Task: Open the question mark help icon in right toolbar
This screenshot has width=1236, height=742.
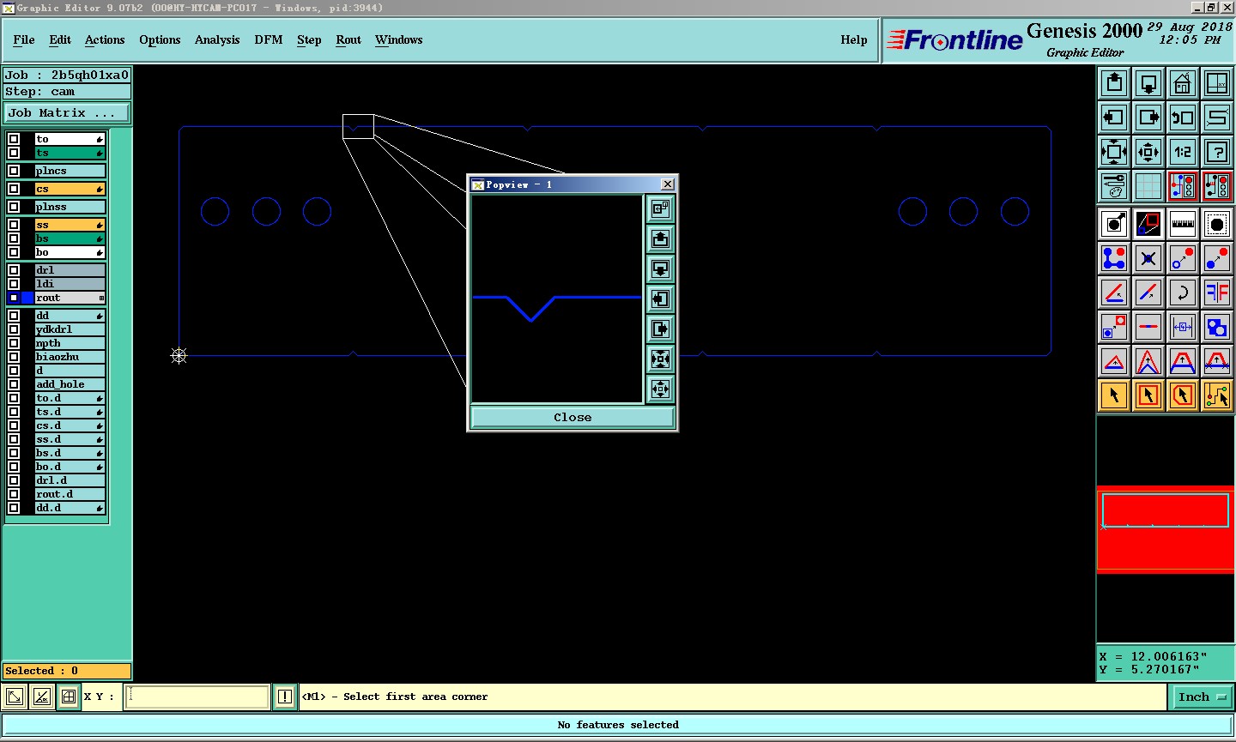Action: pyautogui.click(x=1217, y=152)
